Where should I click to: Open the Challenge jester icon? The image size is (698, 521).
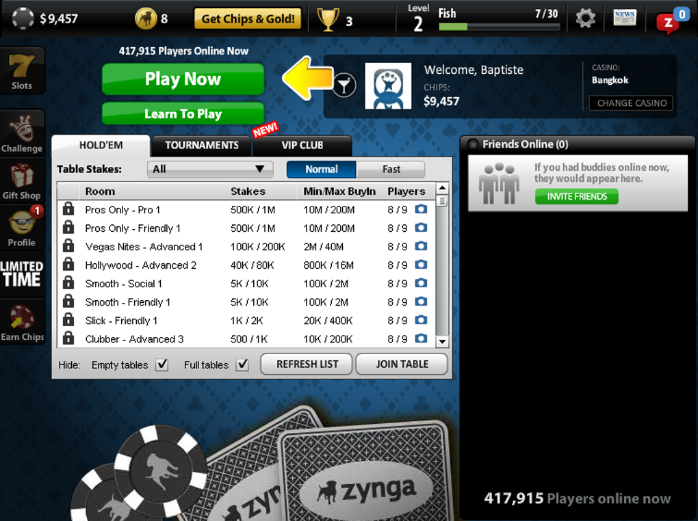[x=22, y=133]
